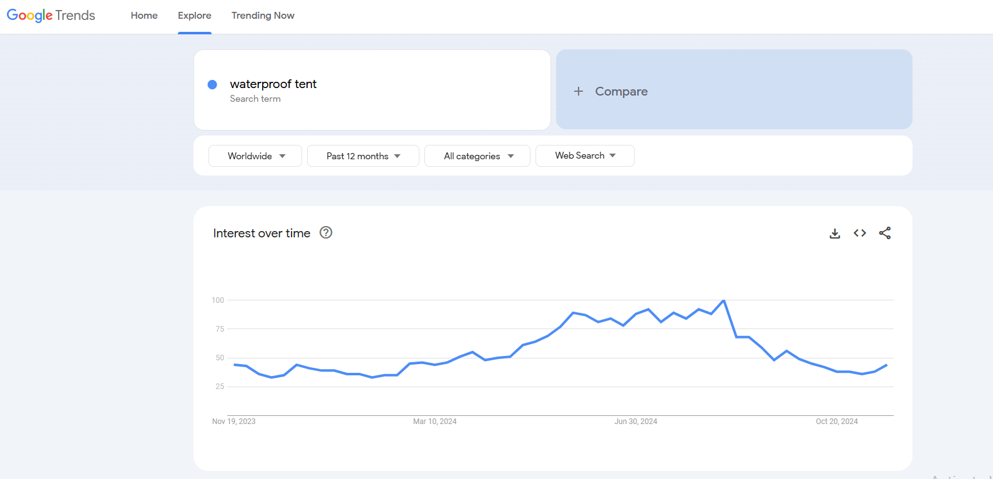
Task: Click the Nov 19, 2023 axis label
Action: [x=234, y=422]
